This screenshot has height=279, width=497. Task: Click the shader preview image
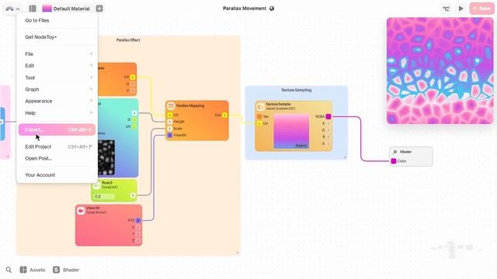point(440,71)
